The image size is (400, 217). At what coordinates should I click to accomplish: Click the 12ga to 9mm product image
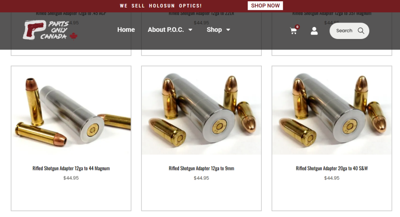pyautogui.click(x=201, y=111)
